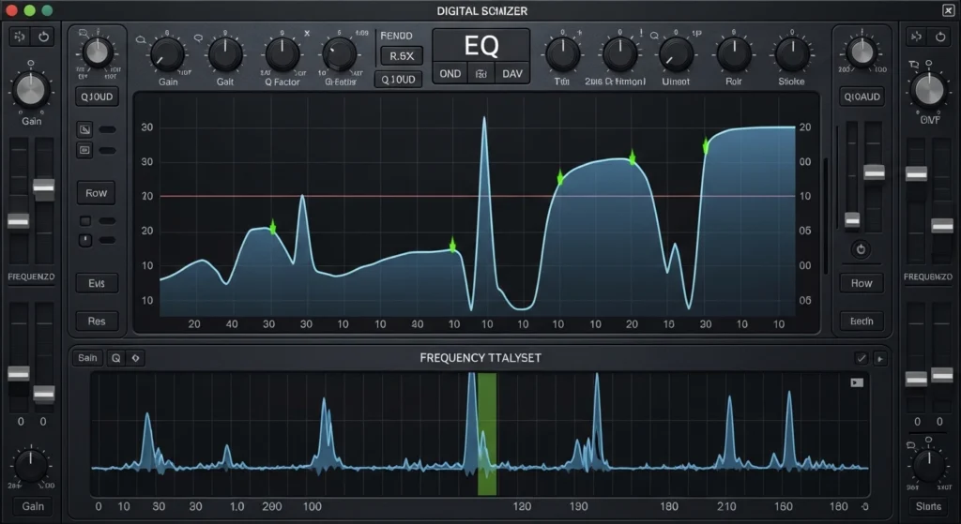Screen dimensions: 961x524
Task: Click the square icon directly above Row button
Action: pyautogui.click(x=84, y=150)
